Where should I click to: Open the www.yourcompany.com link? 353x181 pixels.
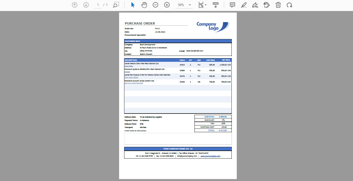(210, 156)
